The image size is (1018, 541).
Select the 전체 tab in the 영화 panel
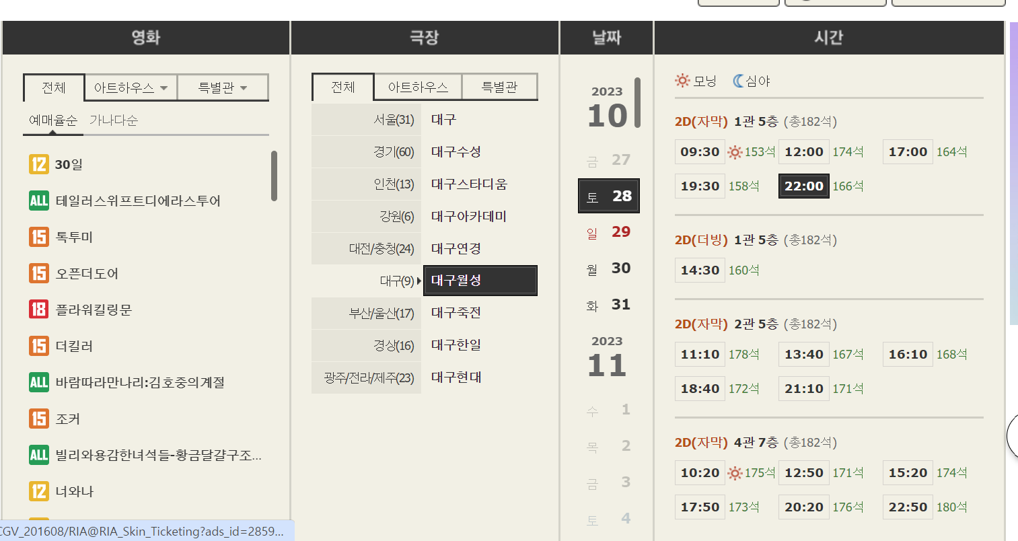click(54, 87)
